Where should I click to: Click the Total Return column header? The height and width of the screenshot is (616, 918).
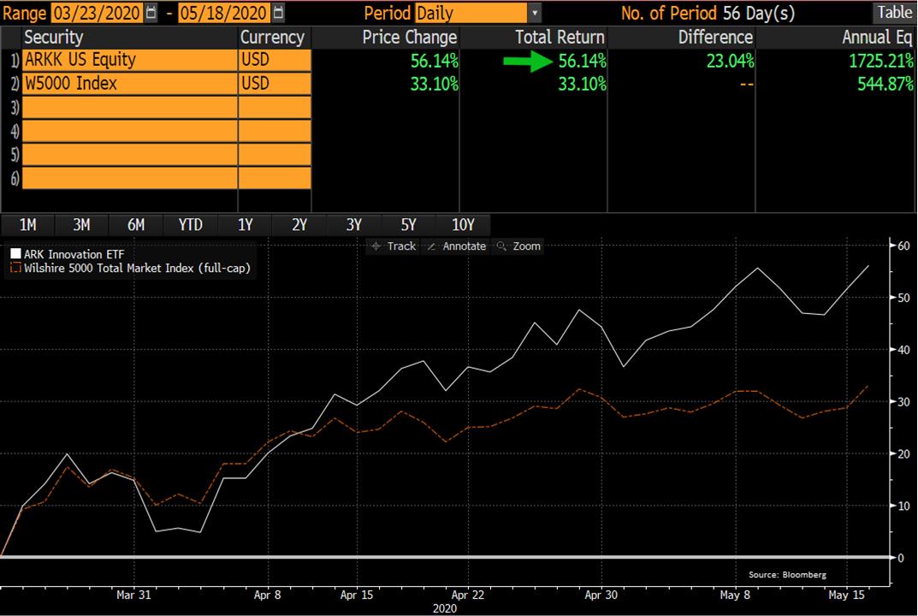coord(560,38)
